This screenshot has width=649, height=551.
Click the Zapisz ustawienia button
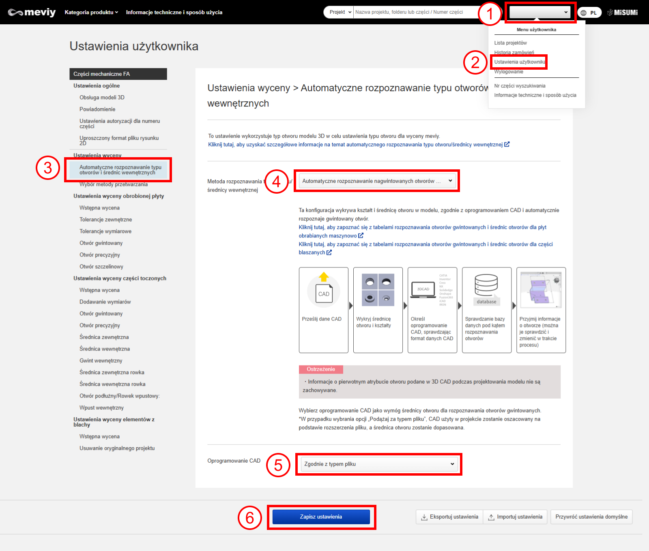click(321, 517)
